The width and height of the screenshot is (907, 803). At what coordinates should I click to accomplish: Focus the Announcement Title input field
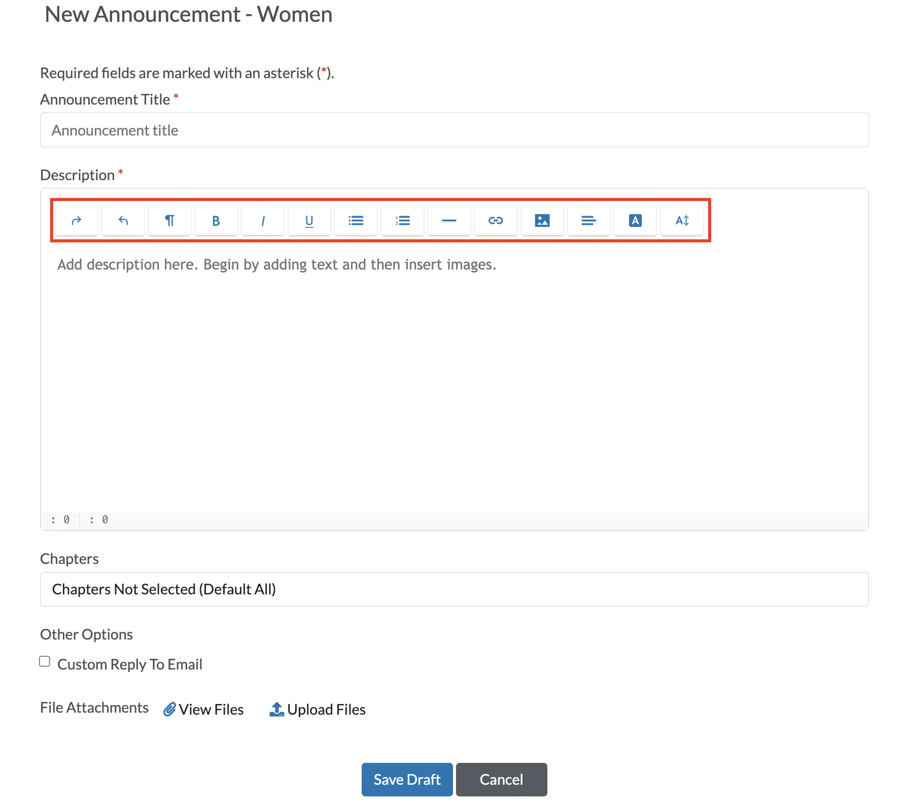[x=455, y=130]
